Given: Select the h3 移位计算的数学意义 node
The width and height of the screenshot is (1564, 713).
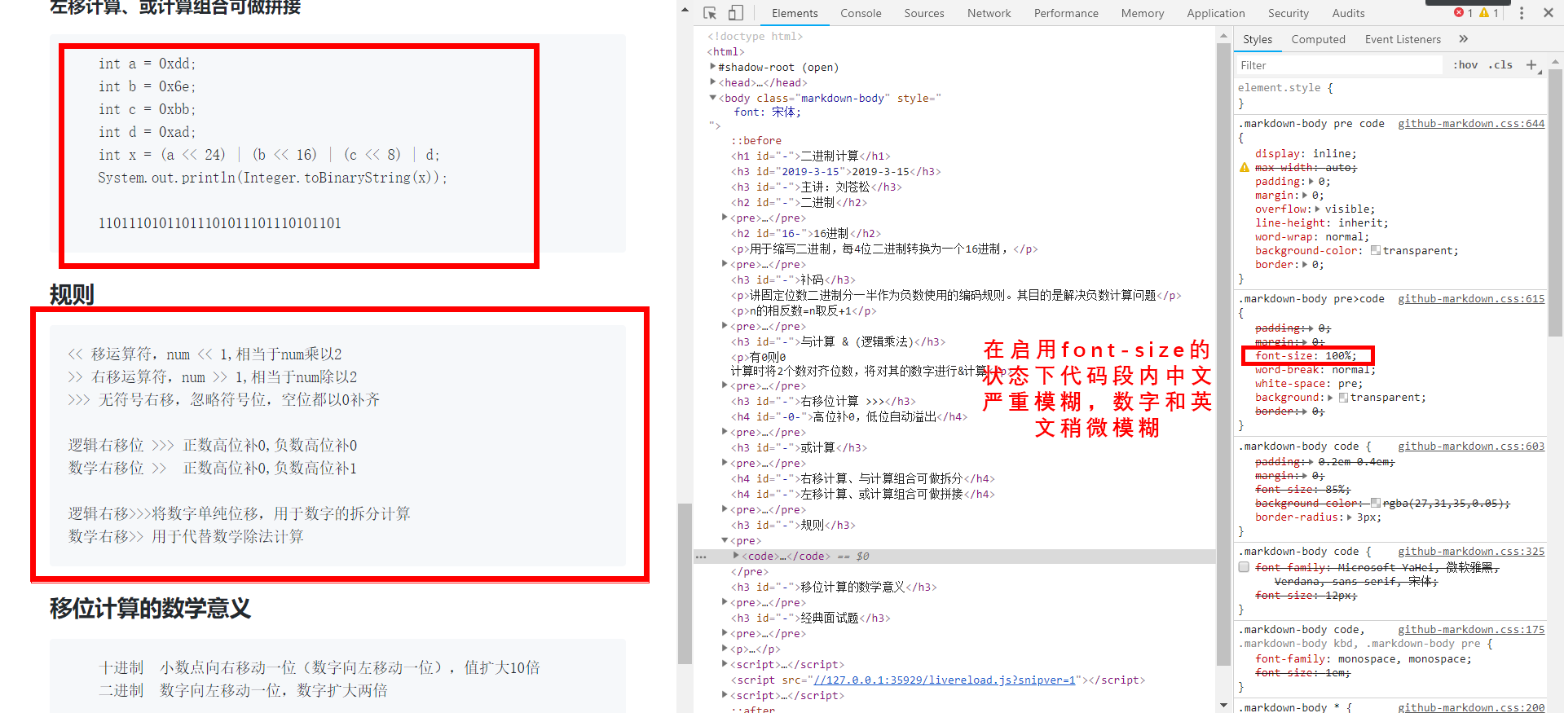Looking at the screenshot, I should 834,588.
